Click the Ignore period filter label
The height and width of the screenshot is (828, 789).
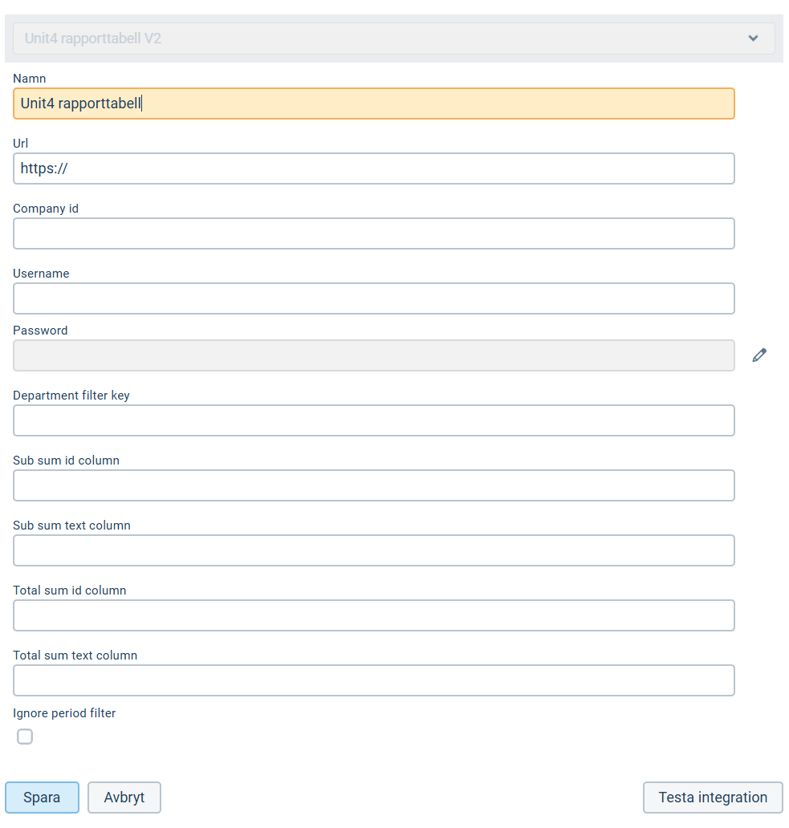click(64, 713)
